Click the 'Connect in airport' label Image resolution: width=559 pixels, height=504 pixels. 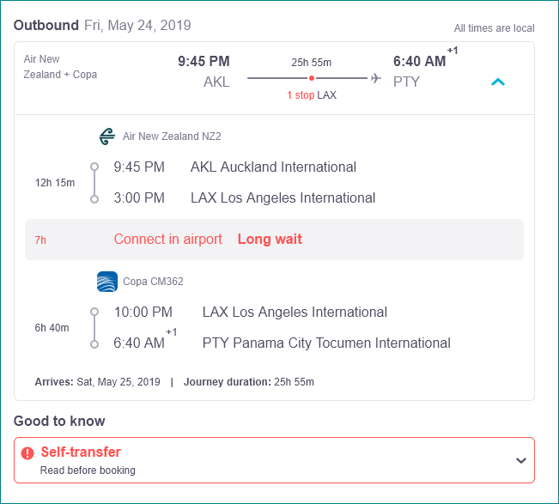(168, 239)
